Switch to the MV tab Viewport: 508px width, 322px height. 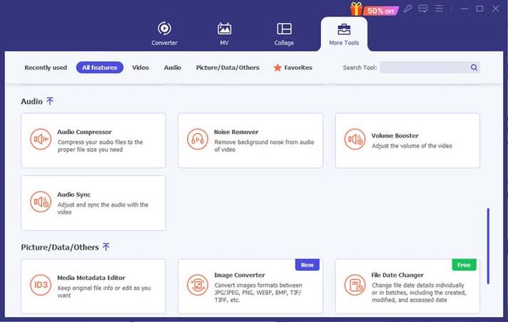[224, 33]
